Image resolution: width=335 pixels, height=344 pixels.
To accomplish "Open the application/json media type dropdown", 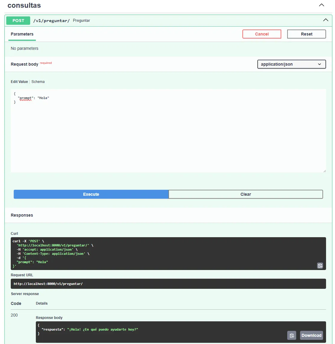I will [x=291, y=64].
